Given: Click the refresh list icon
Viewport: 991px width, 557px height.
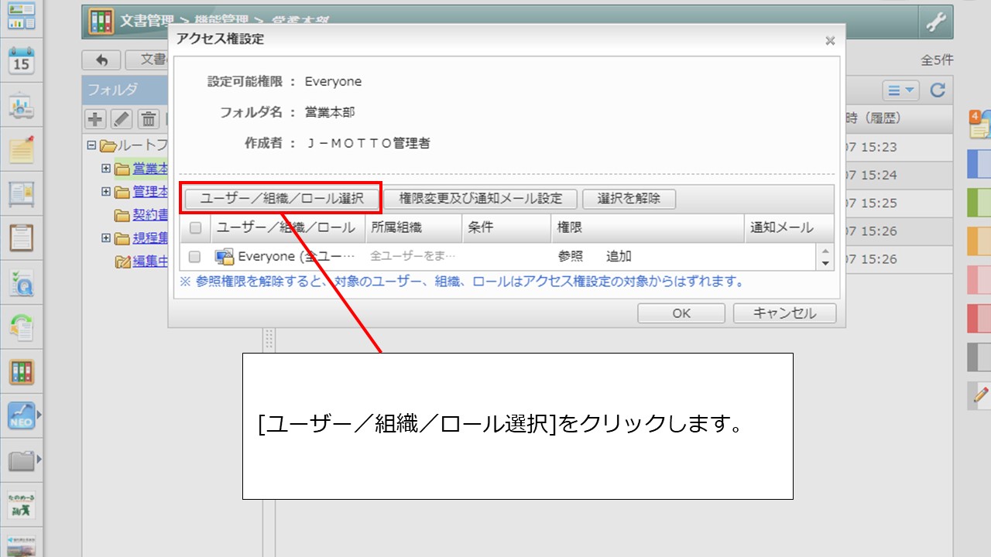Looking at the screenshot, I should click(938, 91).
